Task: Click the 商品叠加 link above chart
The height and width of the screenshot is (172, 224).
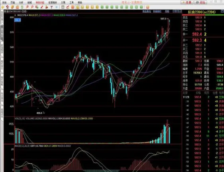Action: [147, 11]
